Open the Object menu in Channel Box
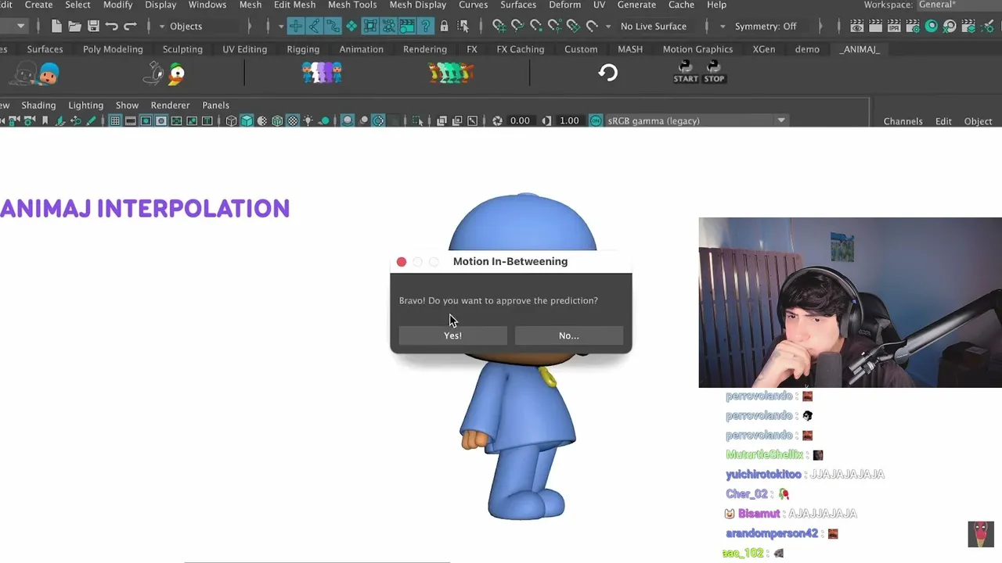The image size is (1002, 563). (x=978, y=121)
